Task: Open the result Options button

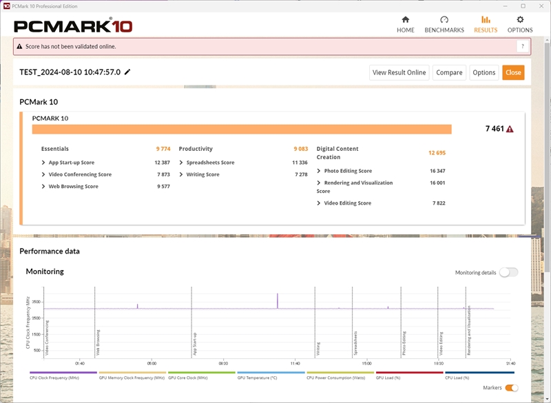Action: pos(484,72)
